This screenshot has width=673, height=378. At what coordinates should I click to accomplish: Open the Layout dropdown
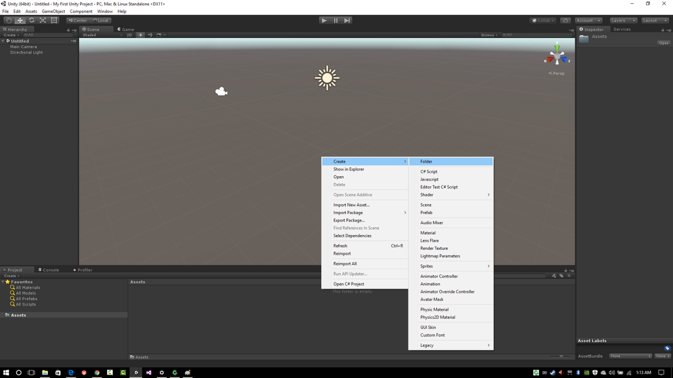coord(654,20)
